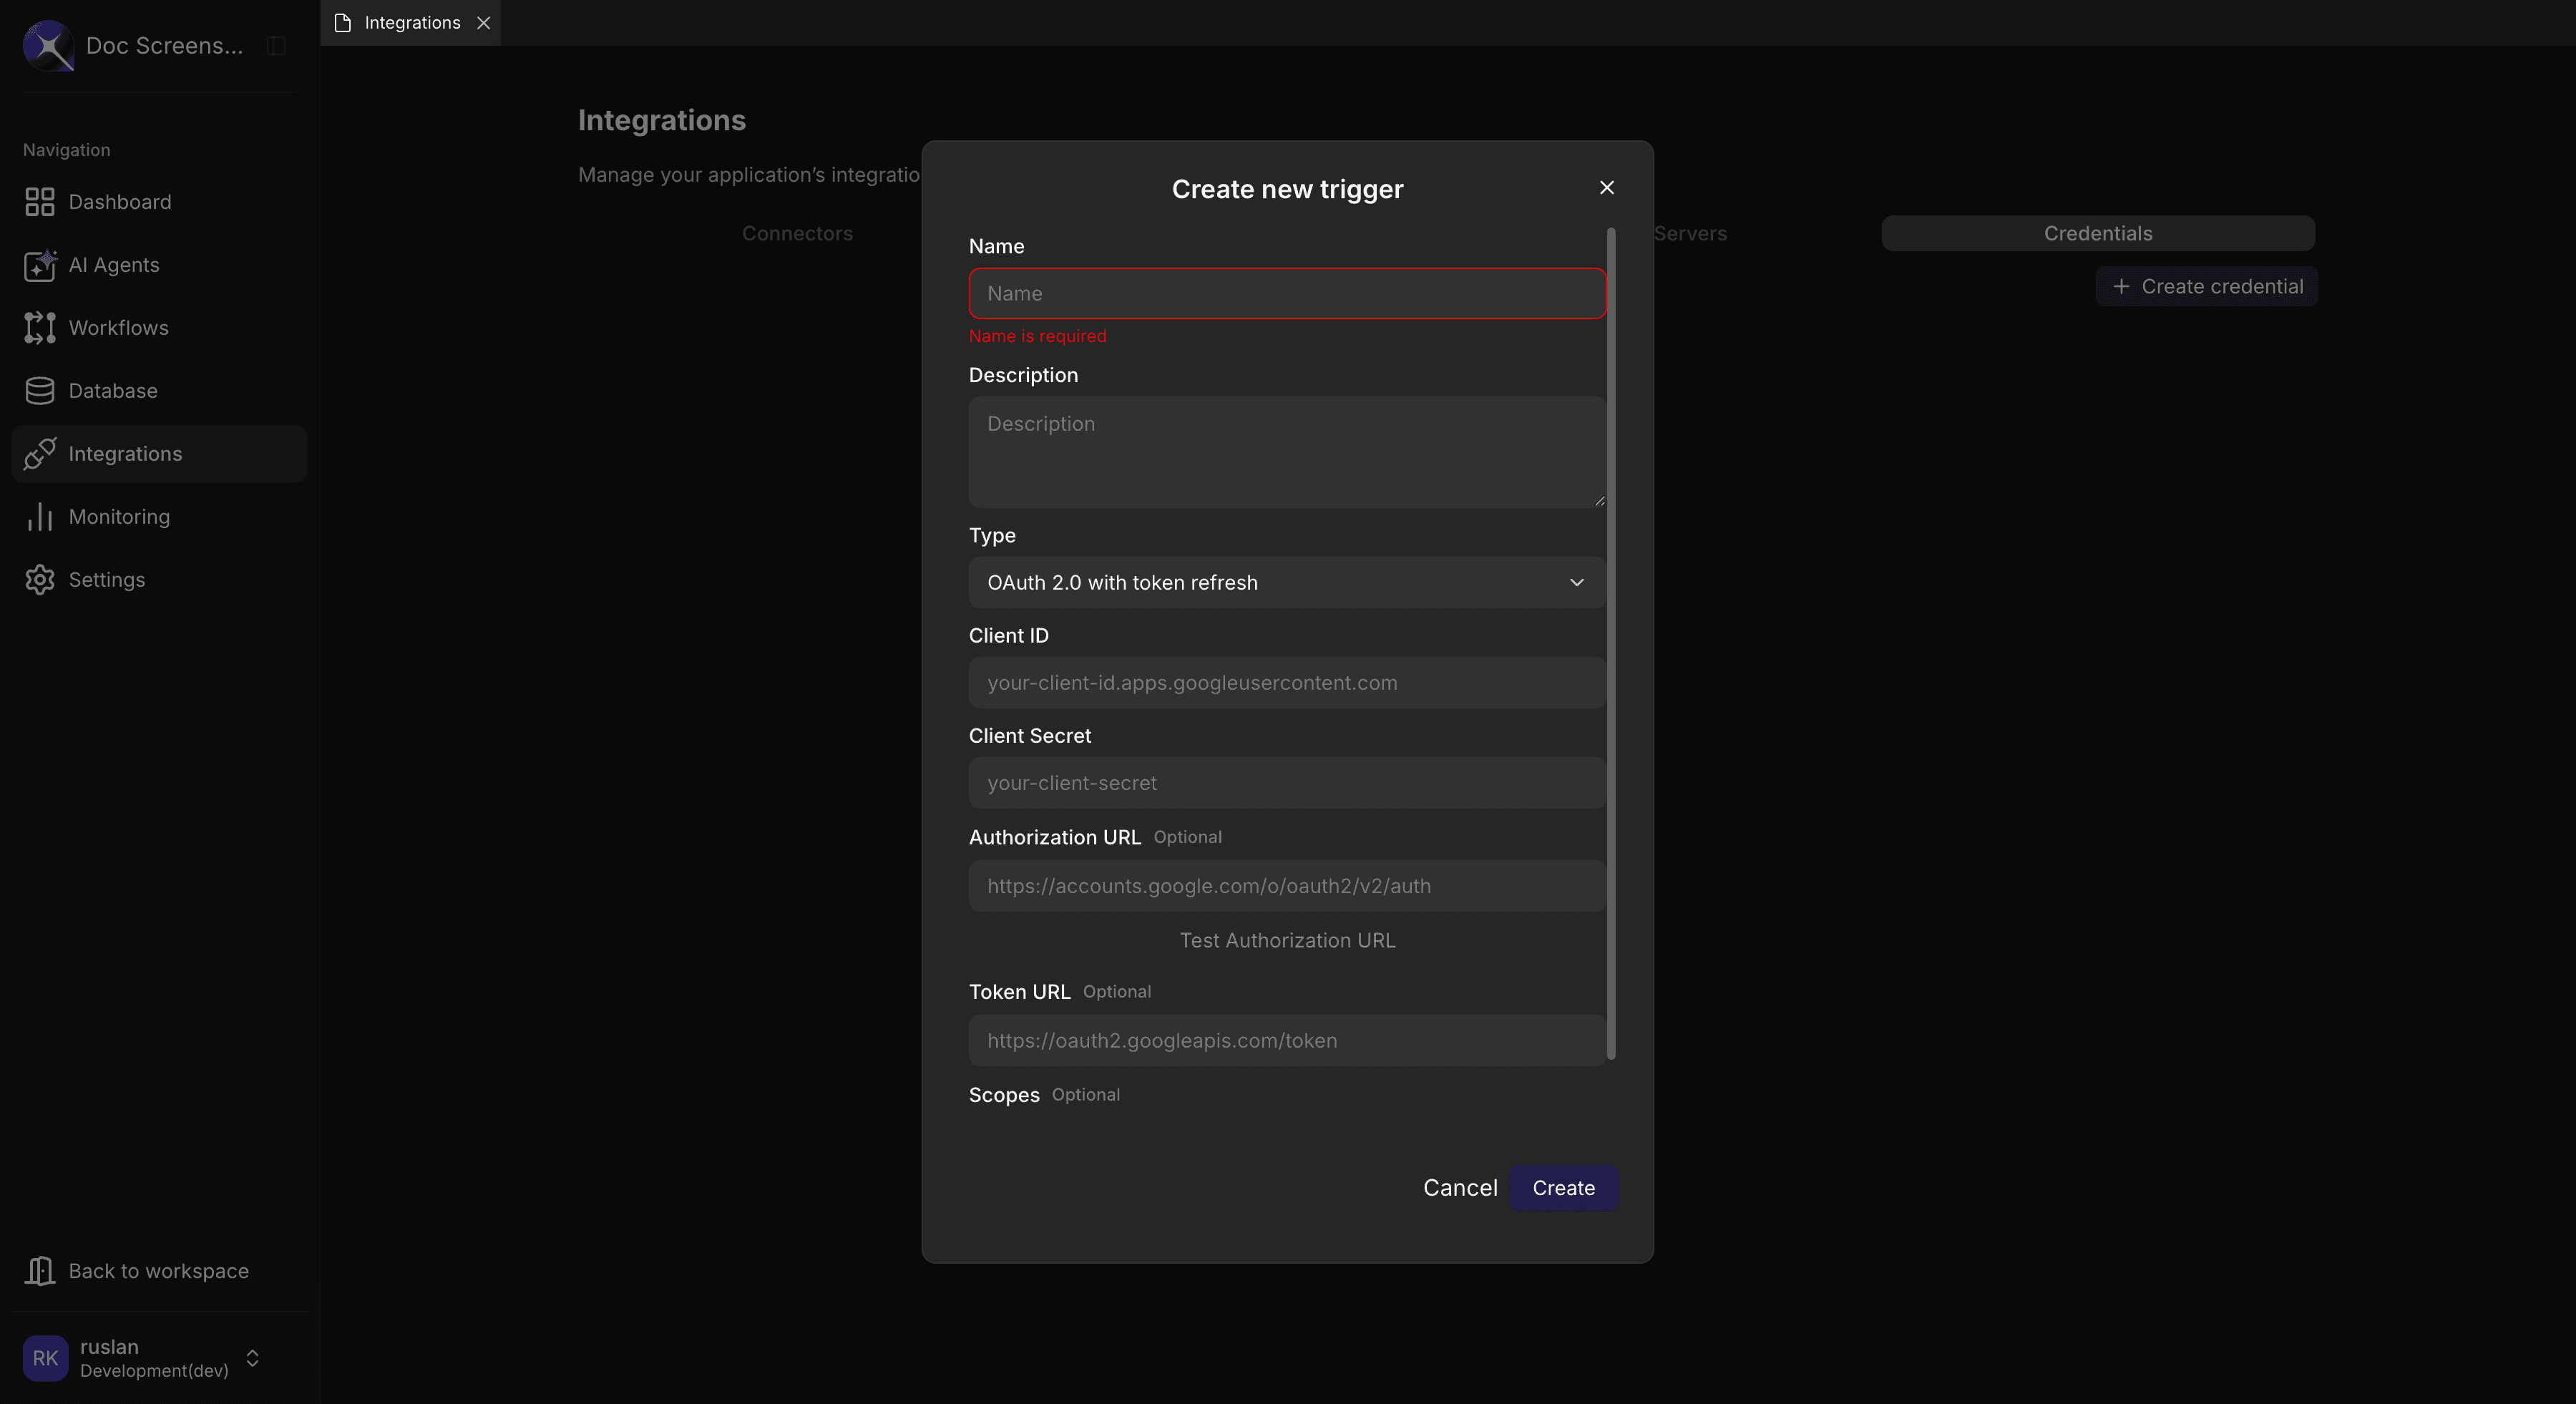Click the Back to workspace icon
Image resolution: width=2576 pixels, height=1404 pixels.
[40, 1270]
